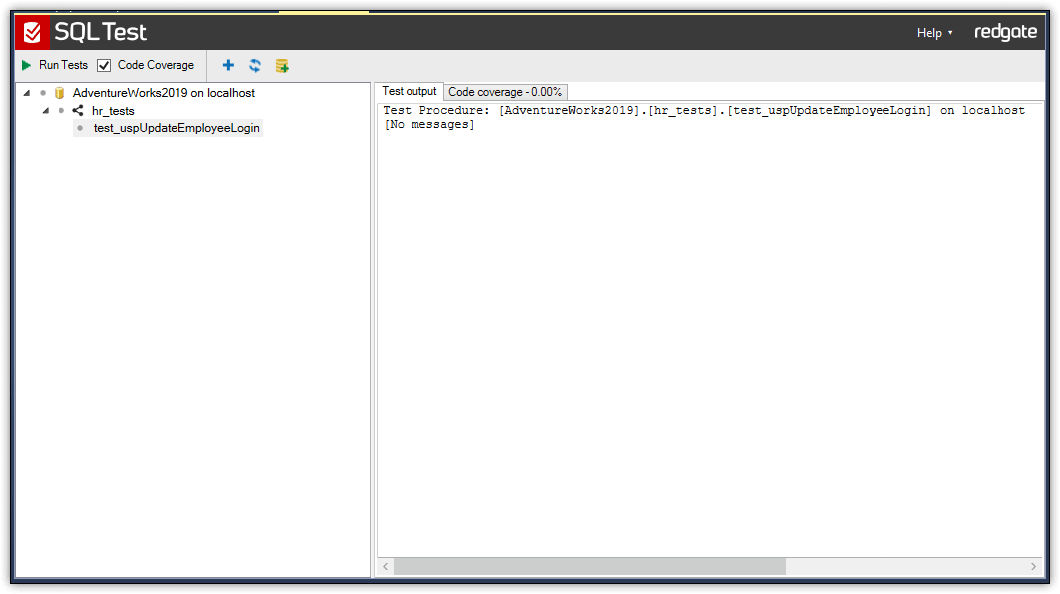Open the Code coverage - 0.00% tab
The image size is (1060, 594).
(x=506, y=92)
